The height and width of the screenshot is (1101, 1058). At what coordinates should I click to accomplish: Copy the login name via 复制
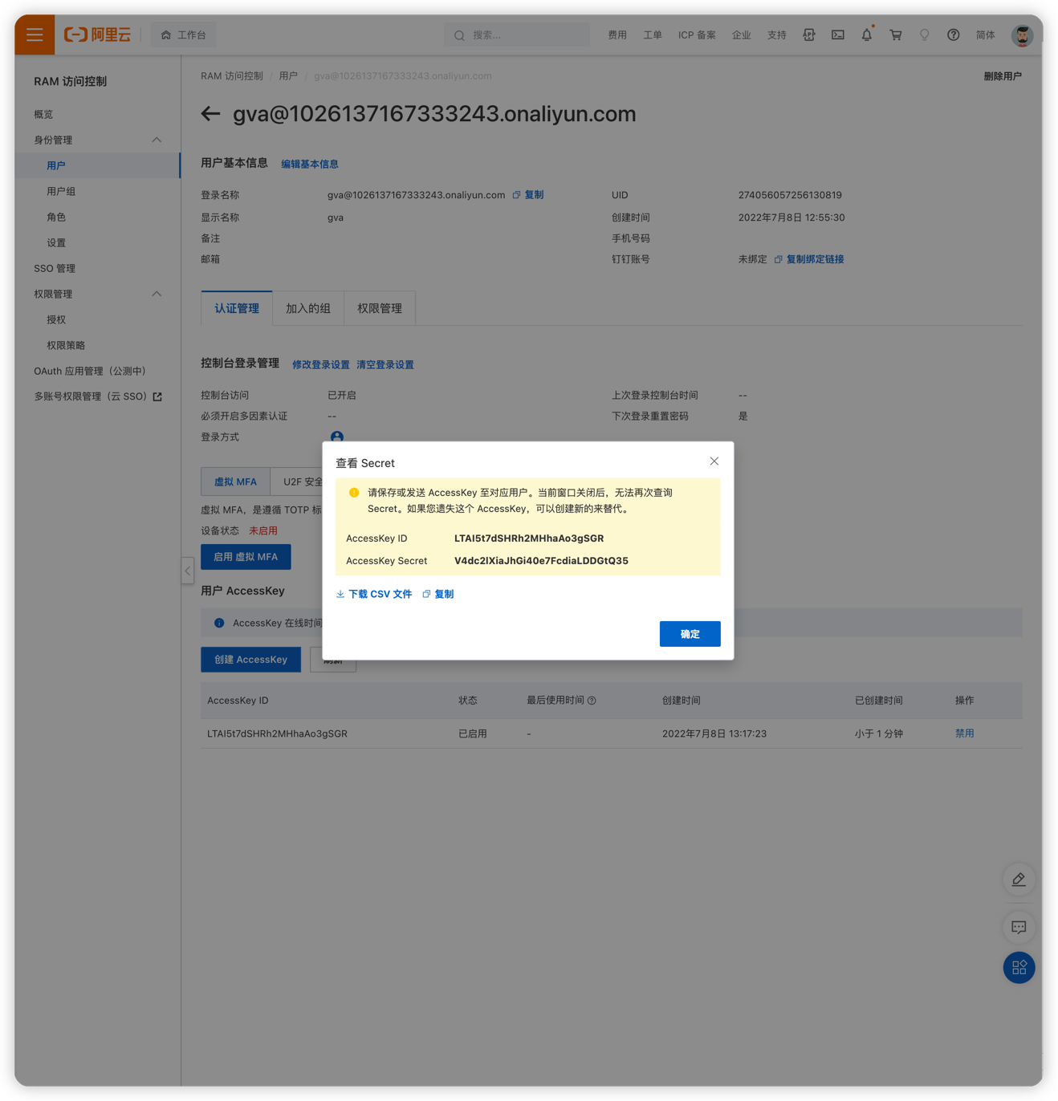[528, 195]
